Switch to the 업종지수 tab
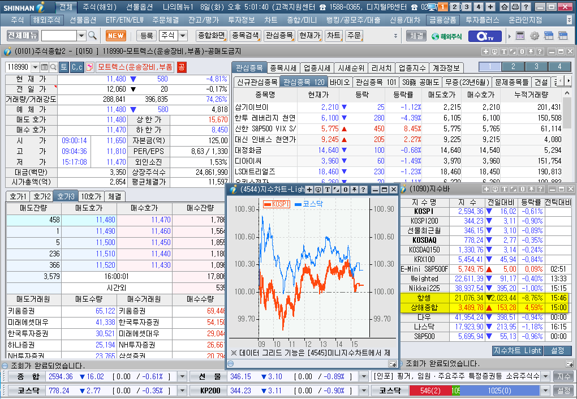The image size is (577, 399). [412, 68]
